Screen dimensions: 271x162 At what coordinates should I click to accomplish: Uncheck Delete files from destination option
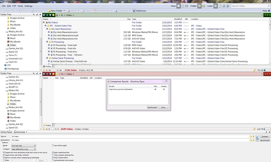click(x=4, y=153)
